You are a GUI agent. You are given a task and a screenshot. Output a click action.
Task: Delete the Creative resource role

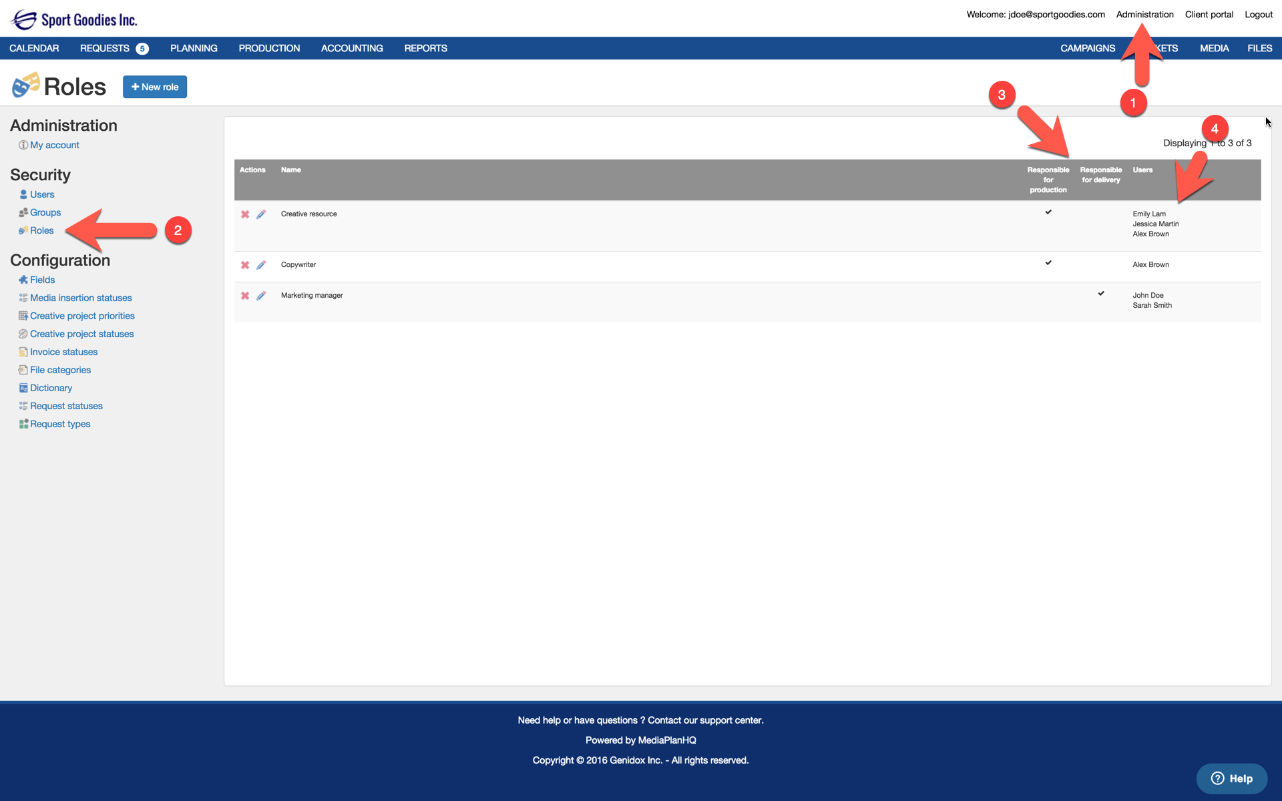(x=245, y=214)
